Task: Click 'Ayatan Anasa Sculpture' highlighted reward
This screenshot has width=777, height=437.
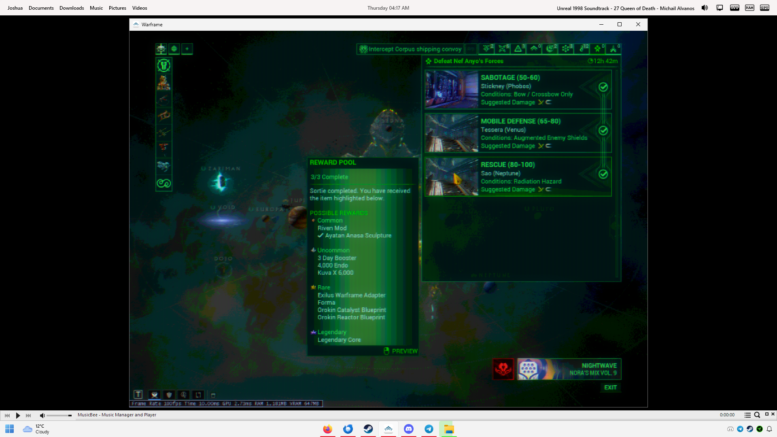Action: click(358, 235)
